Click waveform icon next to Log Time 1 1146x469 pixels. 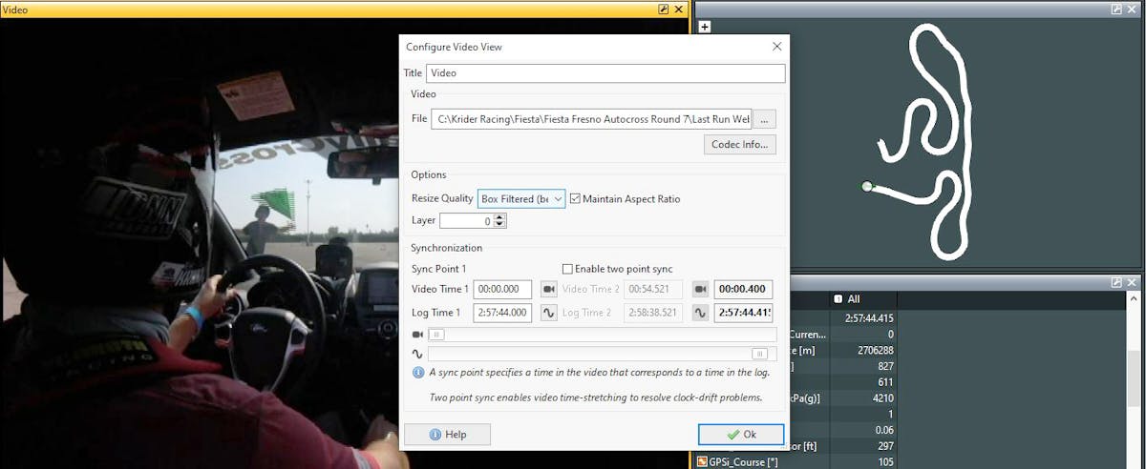click(549, 313)
